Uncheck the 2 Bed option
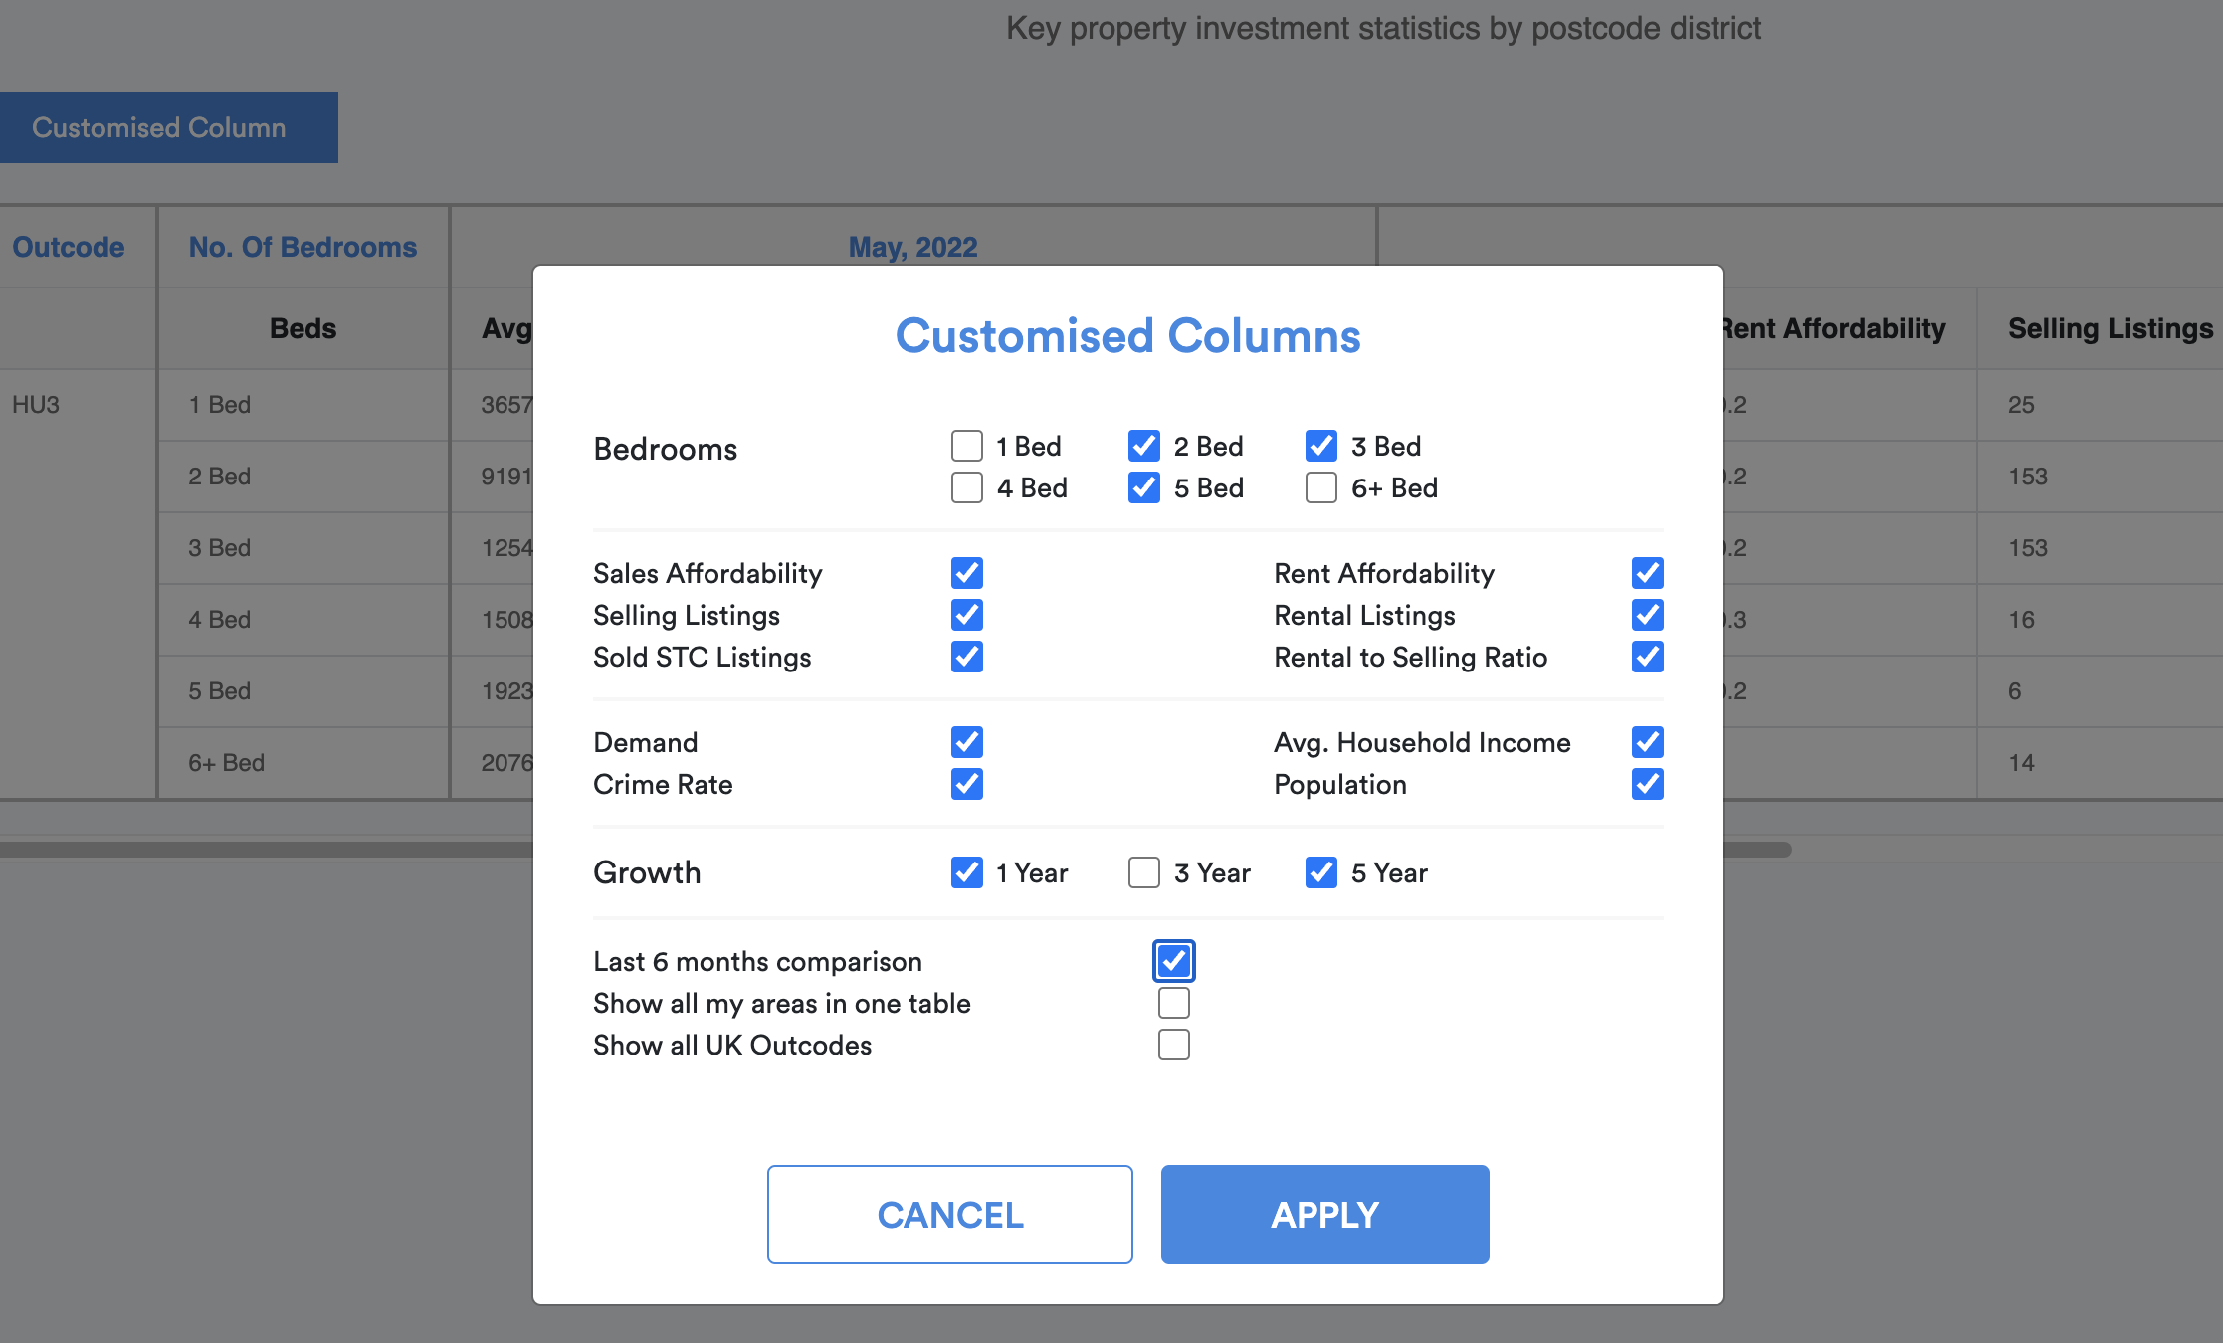Image resolution: width=2223 pixels, height=1343 pixels. pyautogui.click(x=1144, y=446)
